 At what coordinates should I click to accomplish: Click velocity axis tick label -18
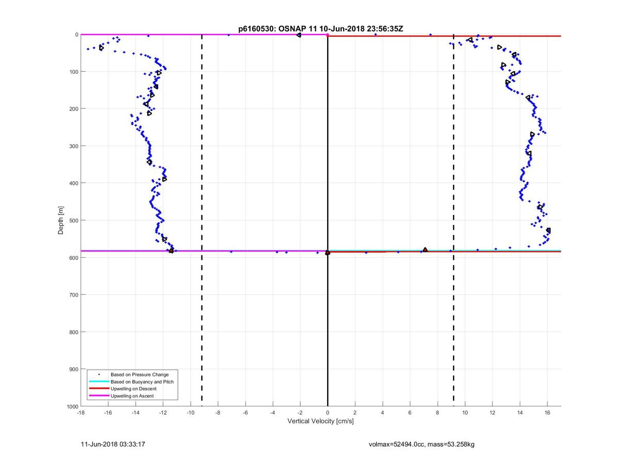point(81,413)
